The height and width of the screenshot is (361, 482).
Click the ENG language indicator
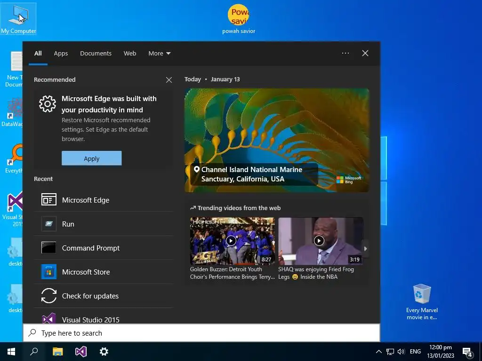[x=415, y=352]
